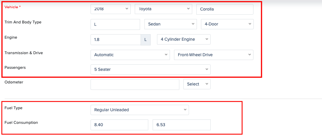Open the Toyota make dropdown
The height and width of the screenshot is (137, 322).
tap(163, 9)
